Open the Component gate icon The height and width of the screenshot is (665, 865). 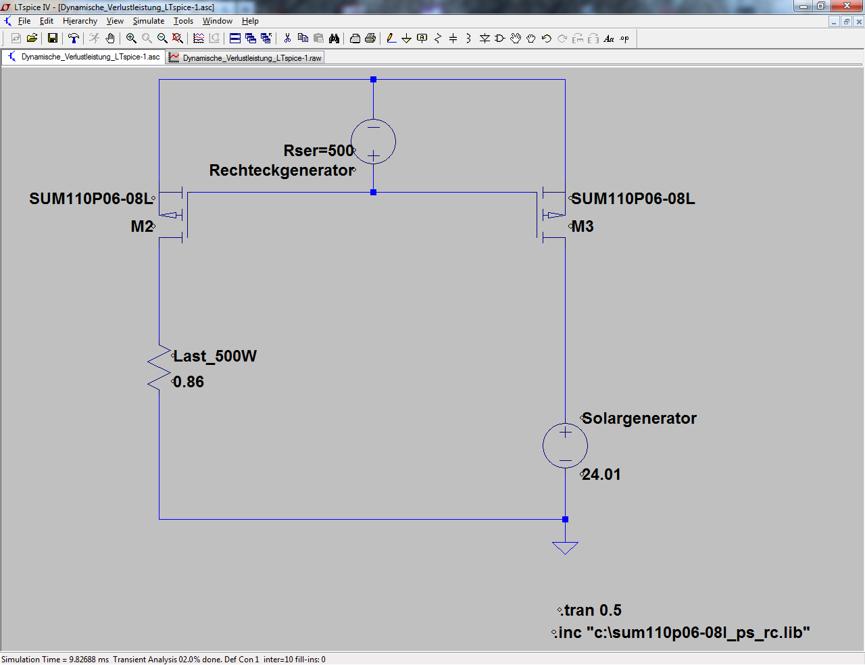pyautogui.click(x=500, y=39)
